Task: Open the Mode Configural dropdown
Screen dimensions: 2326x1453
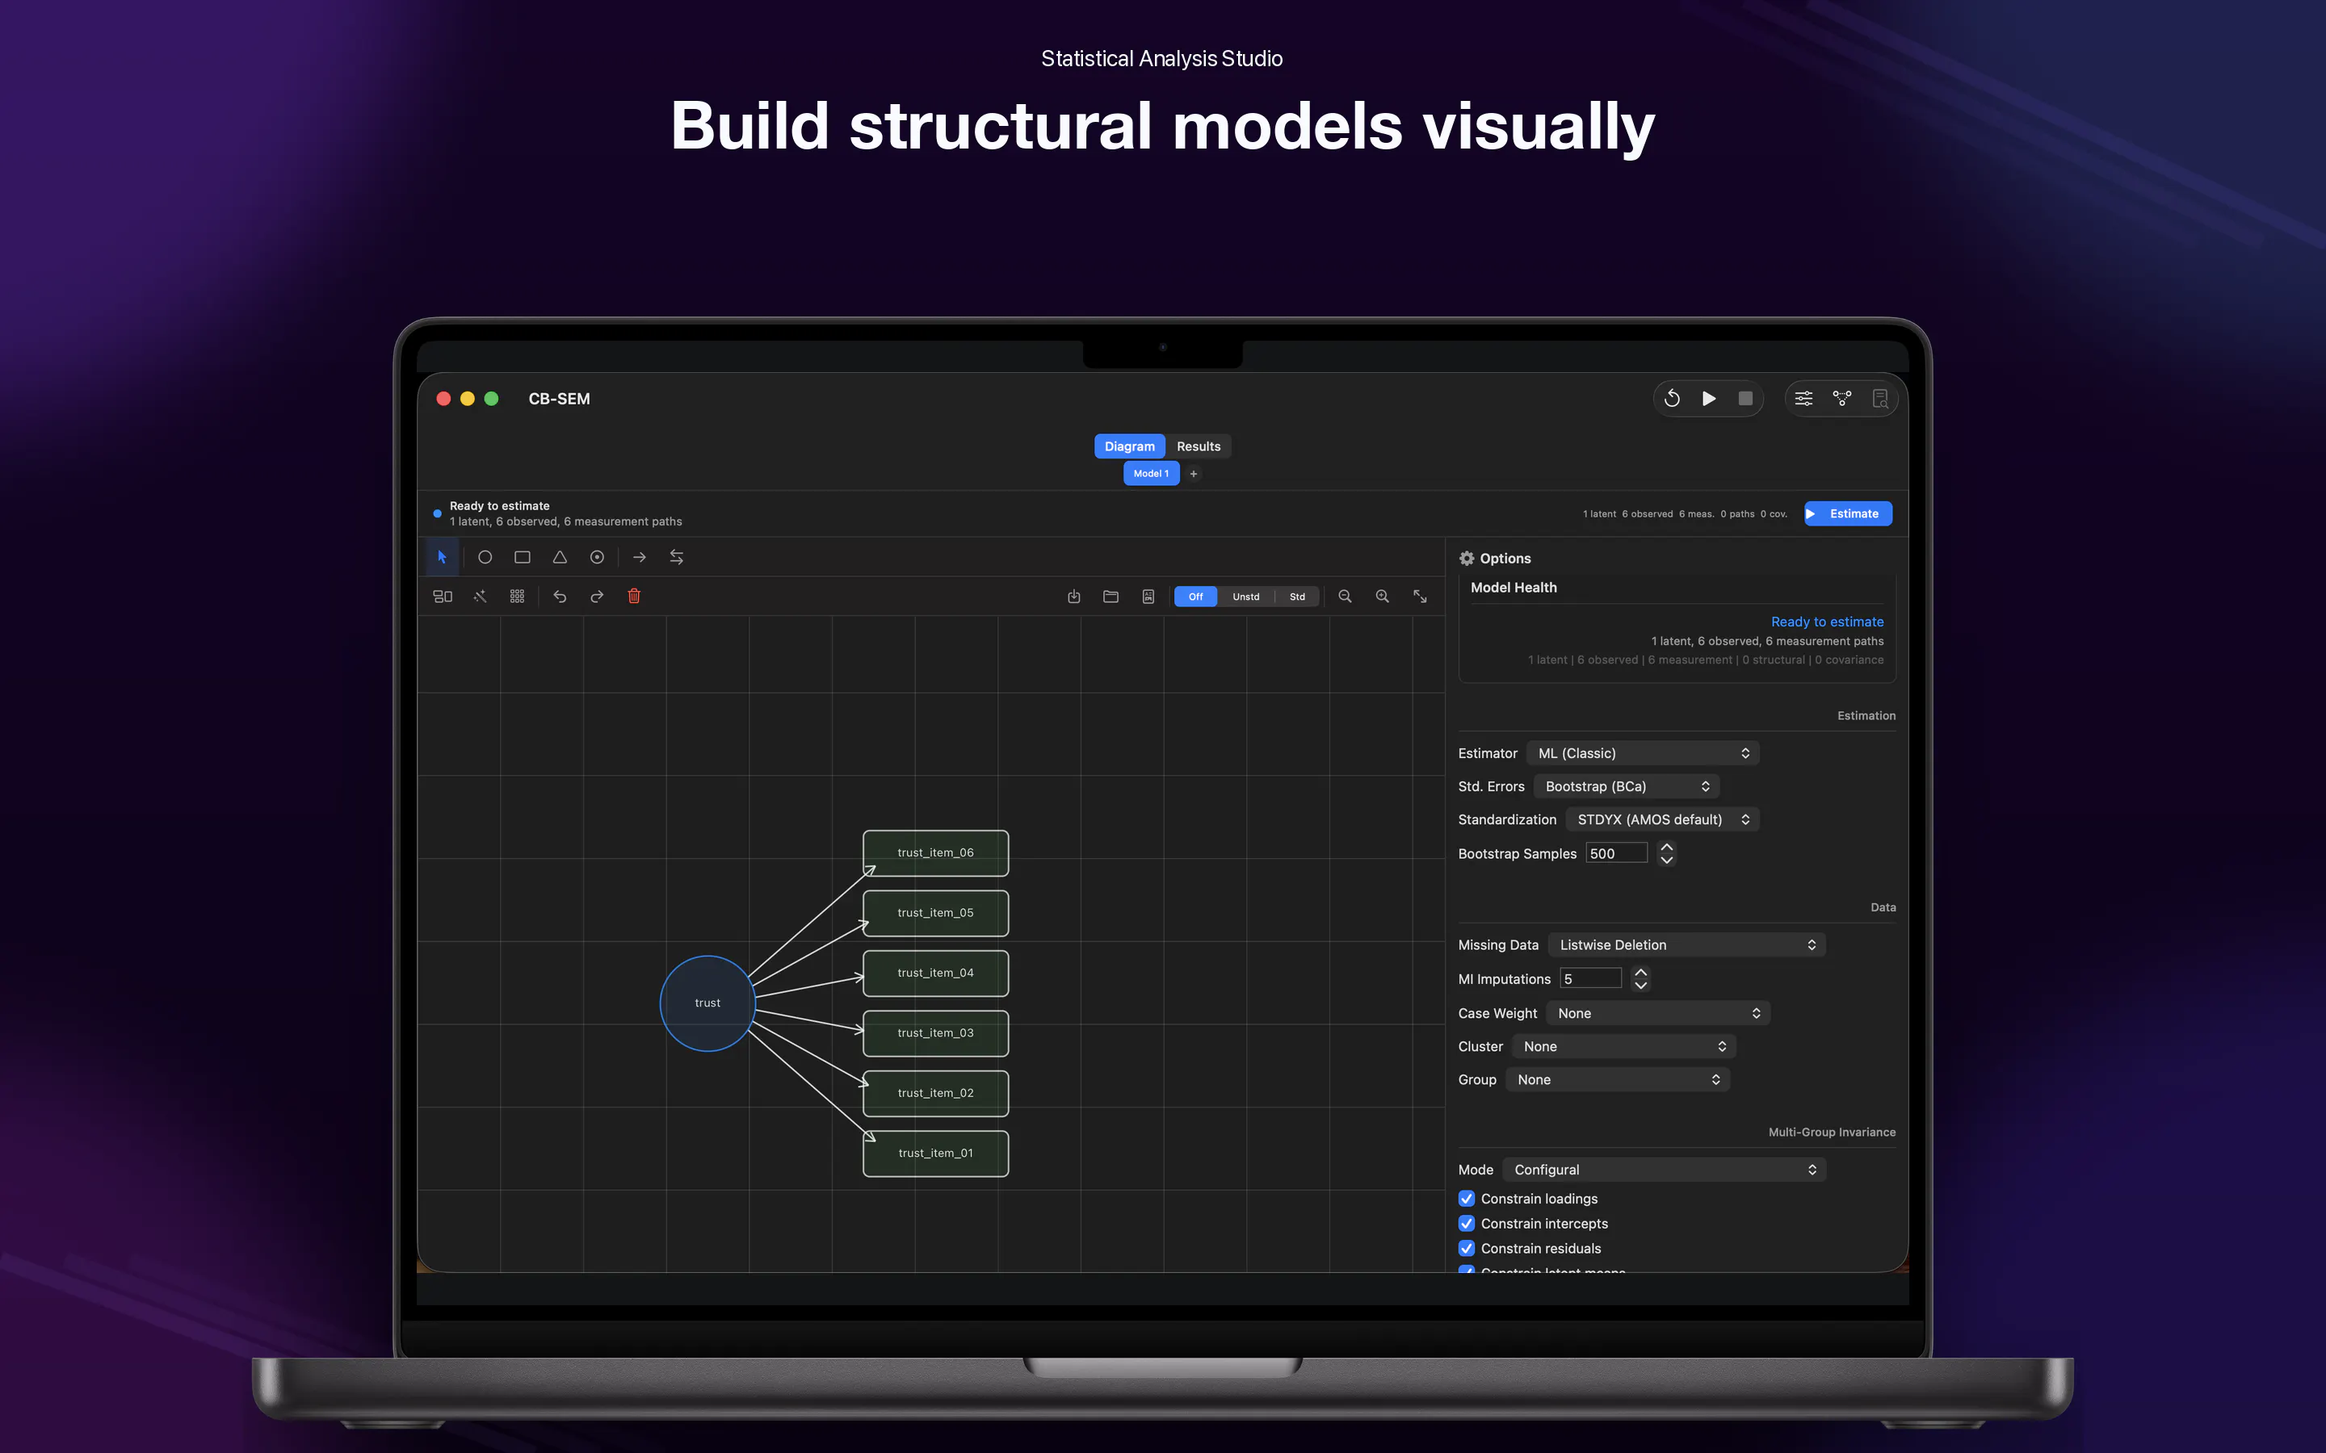Action: 1664,1170
